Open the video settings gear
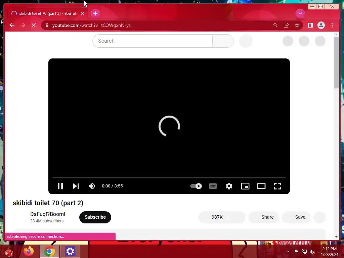 point(229,186)
